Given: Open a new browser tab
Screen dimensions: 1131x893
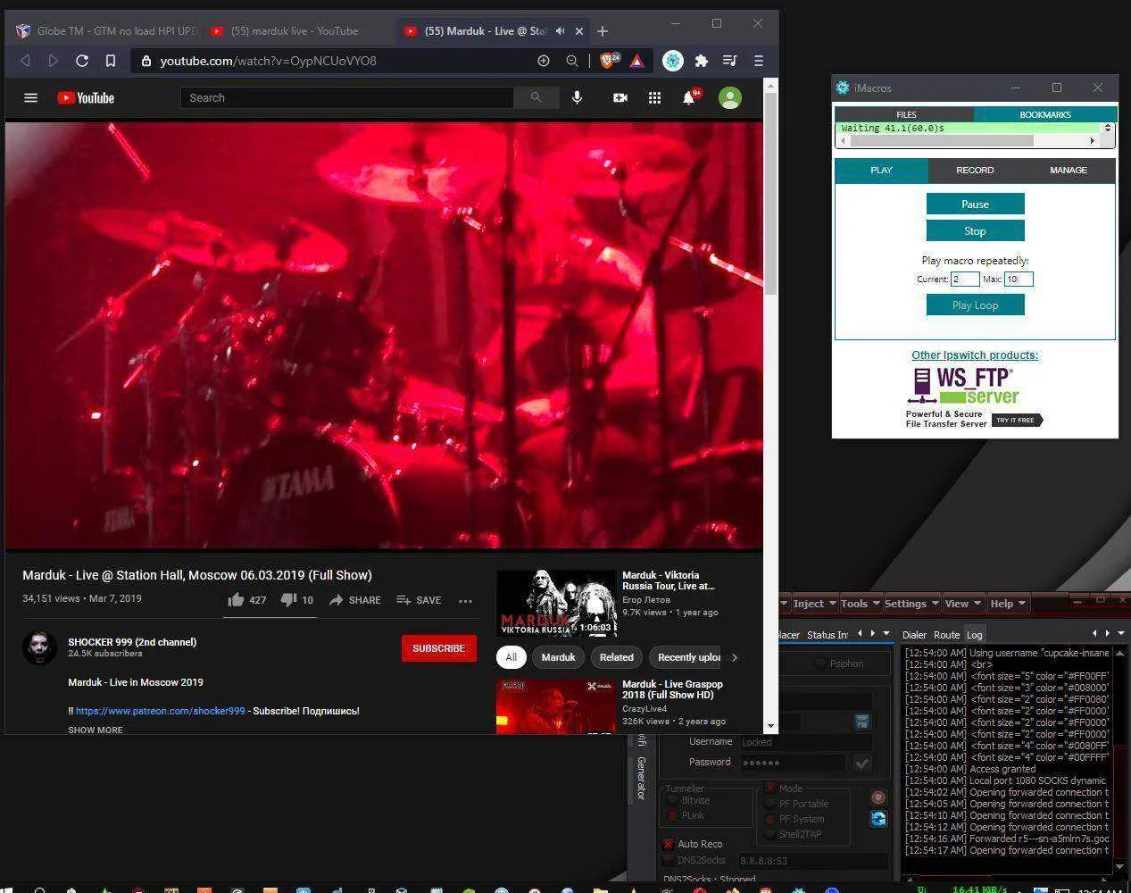Looking at the screenshot, I should click(x=603, y=31).
